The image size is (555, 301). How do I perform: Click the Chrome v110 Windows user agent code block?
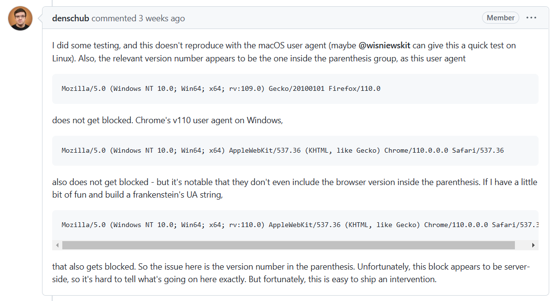pos(283,151)
